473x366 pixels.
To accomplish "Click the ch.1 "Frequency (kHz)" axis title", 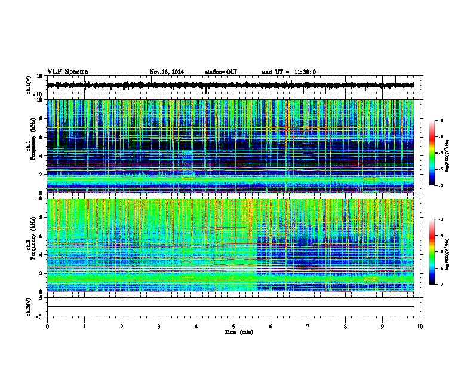I will coord(33,139).
